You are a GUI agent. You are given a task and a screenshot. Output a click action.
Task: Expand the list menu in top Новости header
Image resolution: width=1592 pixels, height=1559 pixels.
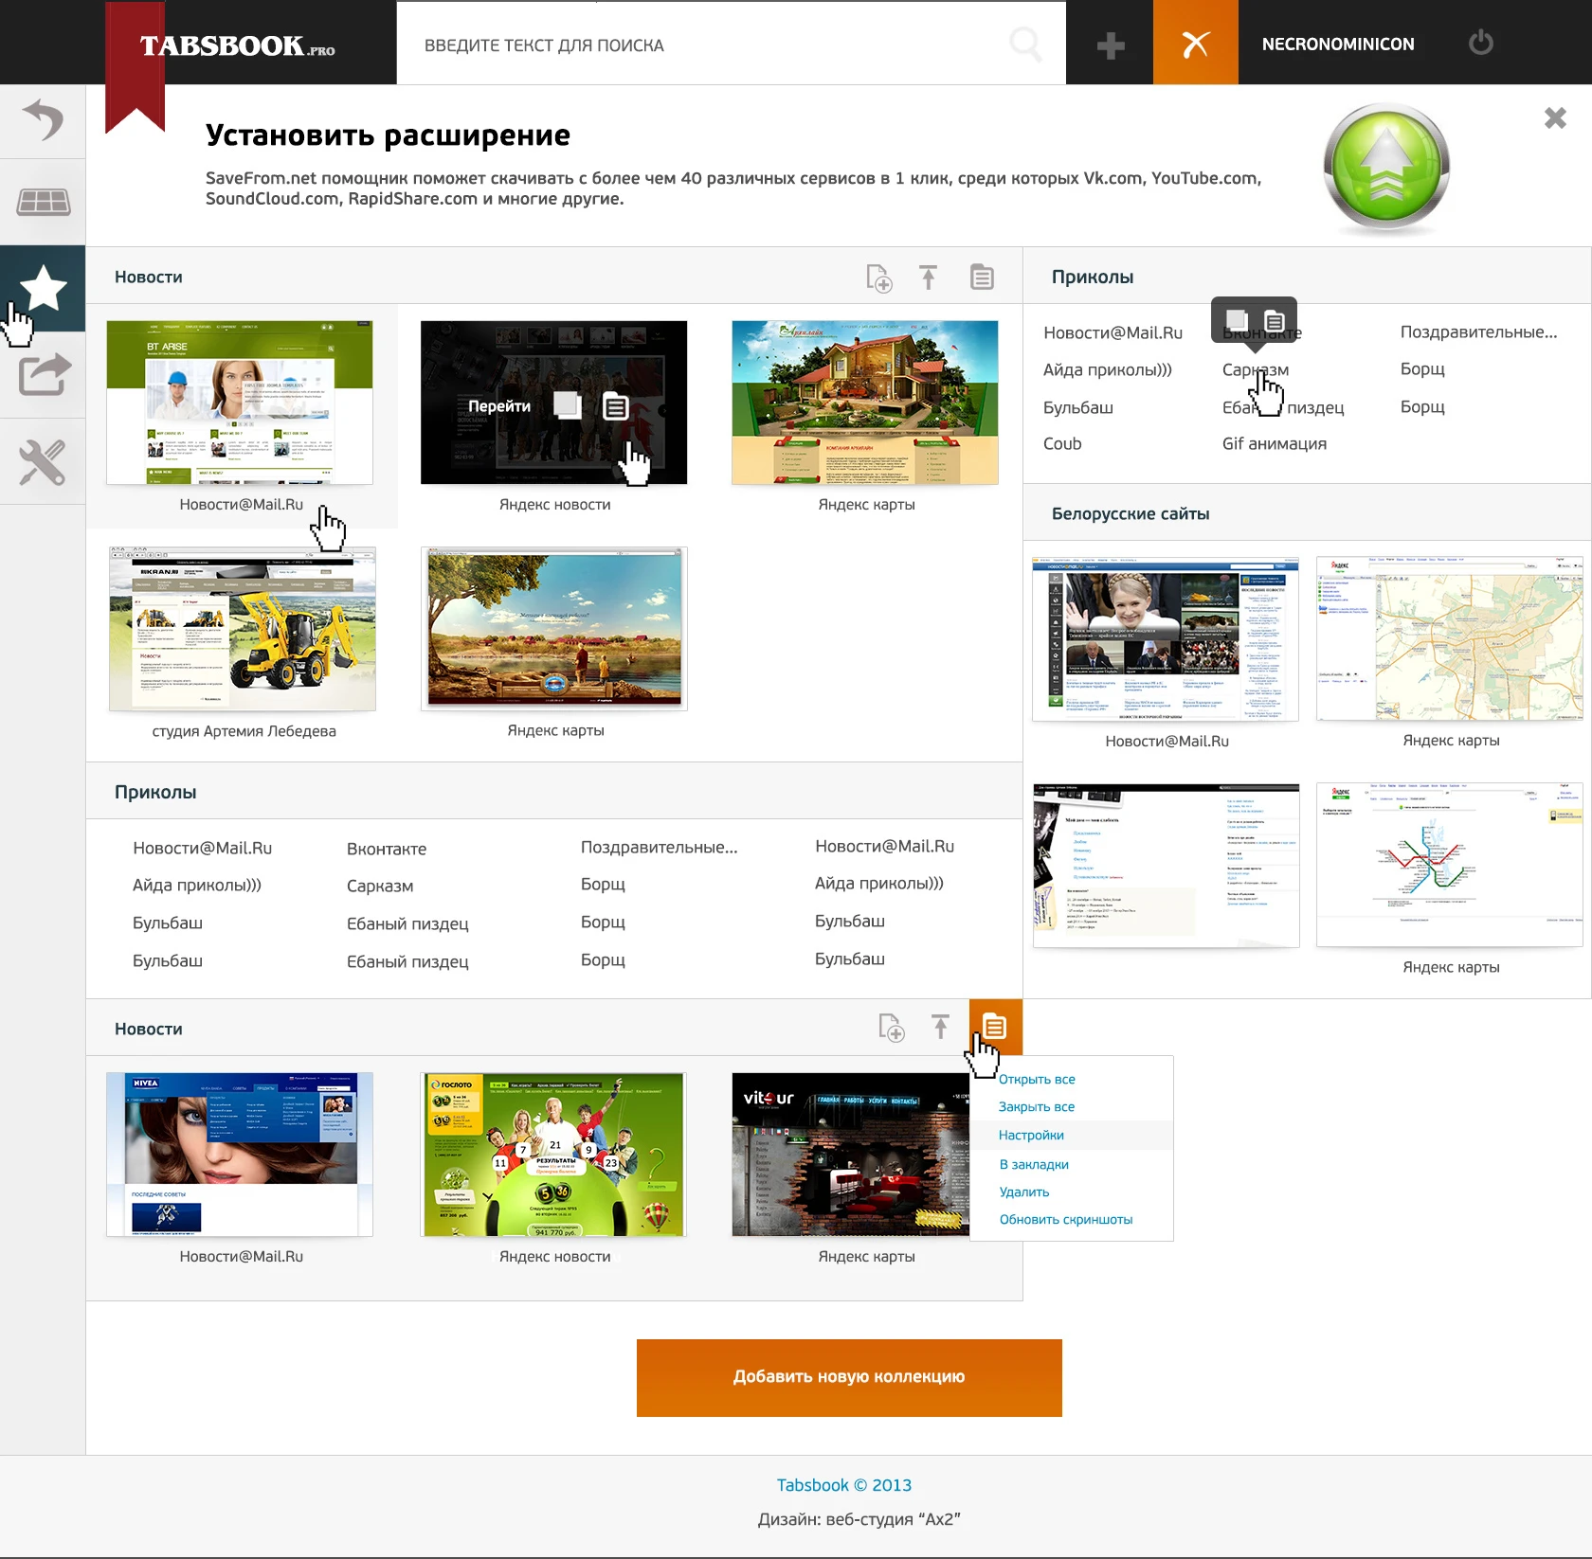coord(982,277)
